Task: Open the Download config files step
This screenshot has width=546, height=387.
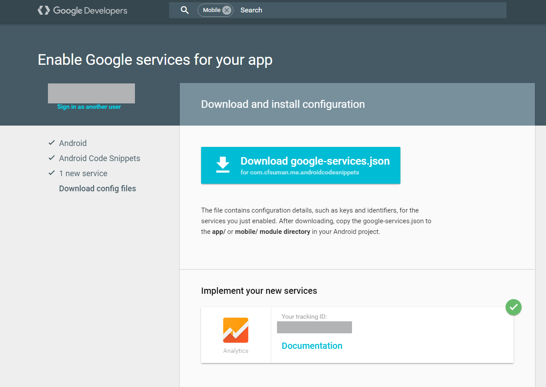Action: 98,189
